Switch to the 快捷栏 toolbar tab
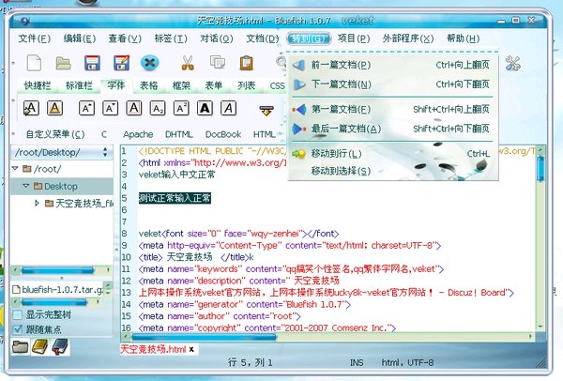Image resolution: width=563 pixels, height=381 pixels. (x=37, y=85)
